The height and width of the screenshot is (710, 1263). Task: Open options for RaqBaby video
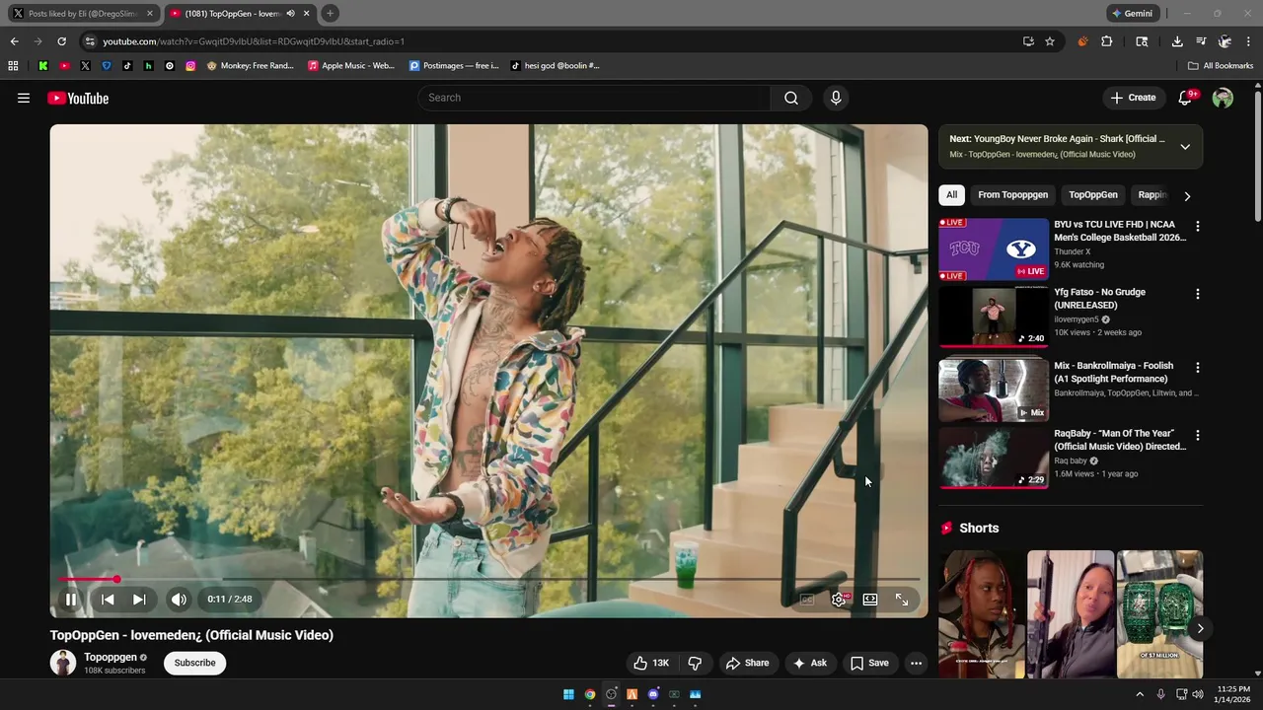1198,435
